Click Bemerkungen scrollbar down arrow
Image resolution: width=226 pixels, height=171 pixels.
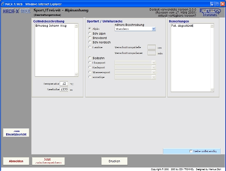pyautogui.click(x=212, y=90)
